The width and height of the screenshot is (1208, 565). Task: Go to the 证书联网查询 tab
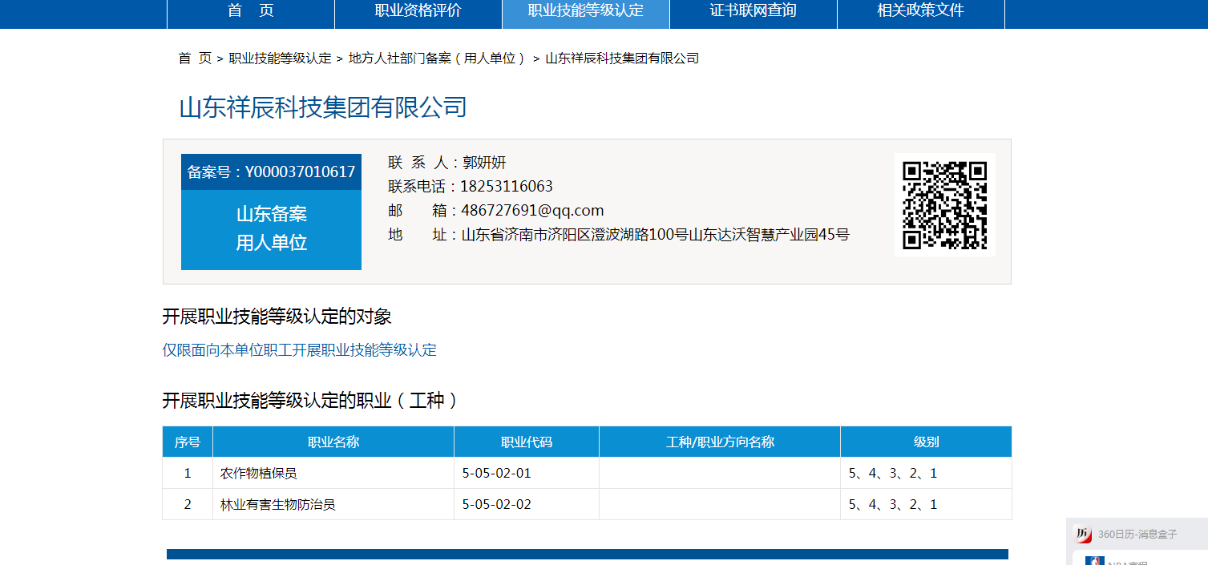pyautogui.click(x=753, y=11)
